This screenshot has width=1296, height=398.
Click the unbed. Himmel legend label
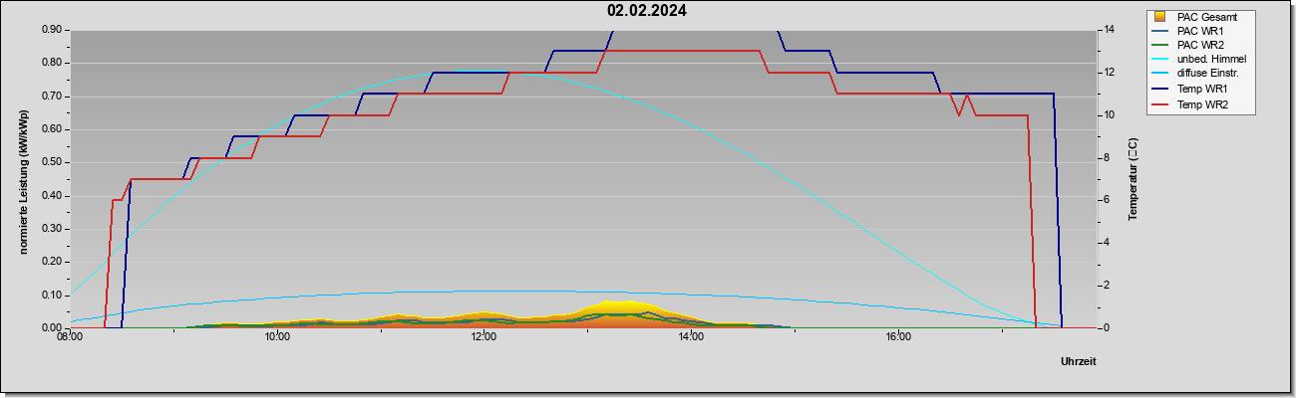pos(1211,60)
